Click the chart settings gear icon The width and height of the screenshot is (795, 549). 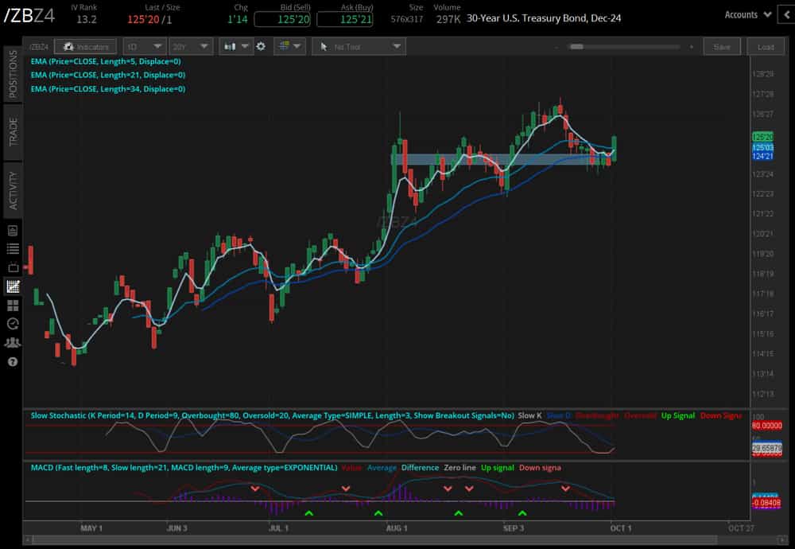[260, 46]
